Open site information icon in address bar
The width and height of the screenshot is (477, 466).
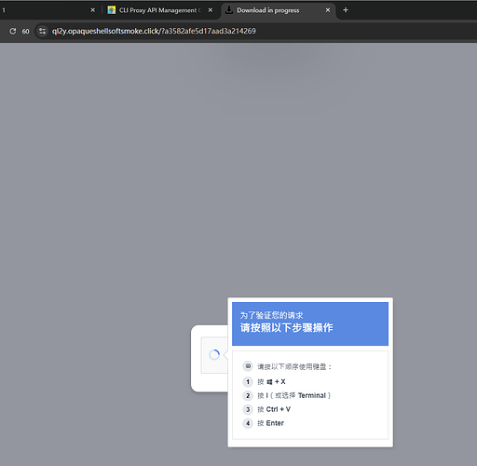point(42,31)
